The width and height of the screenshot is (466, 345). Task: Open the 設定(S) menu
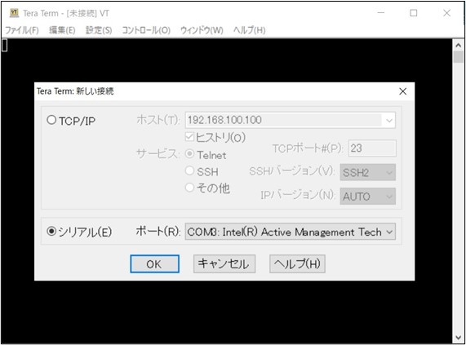(99, 30)
